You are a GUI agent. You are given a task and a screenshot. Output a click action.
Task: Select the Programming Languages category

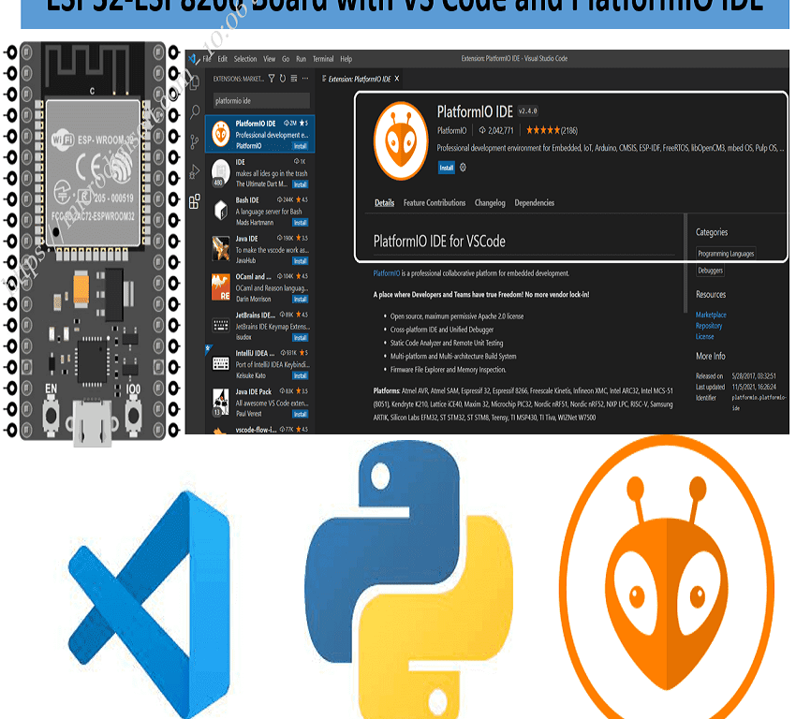pos(726,254)
